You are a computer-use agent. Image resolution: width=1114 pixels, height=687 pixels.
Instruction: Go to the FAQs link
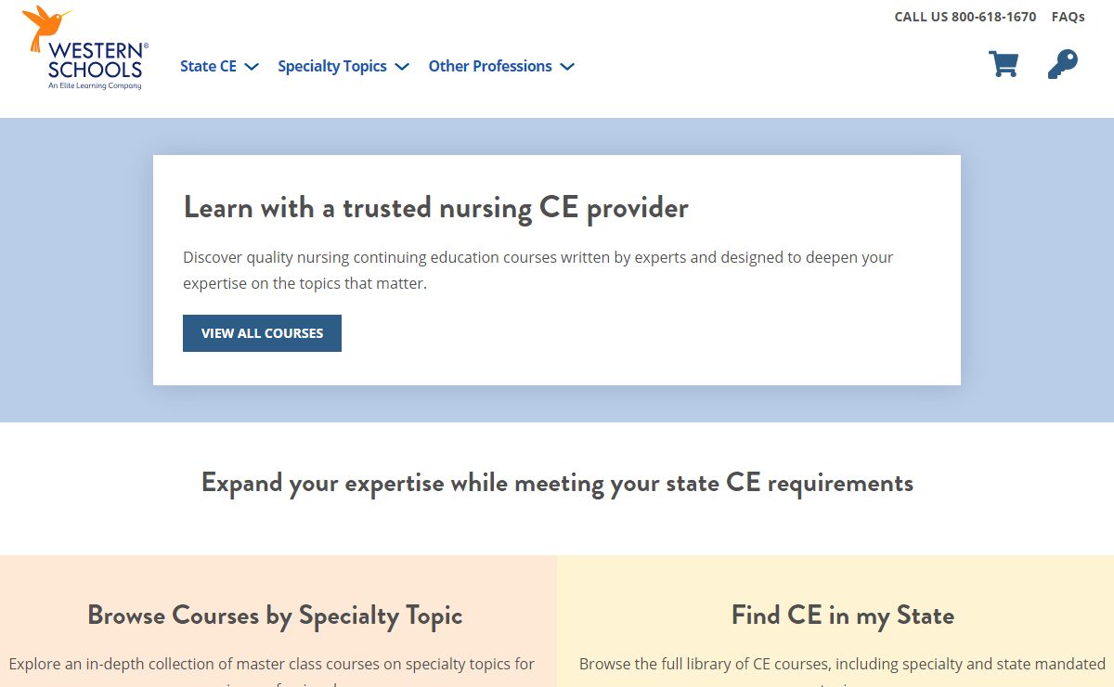pyautogui.click(x=1068, y=17)
